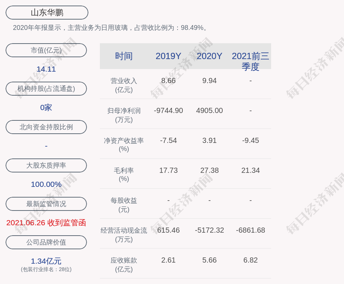The image size is (344, 284).
Task: Click market value 14.11
Action: (x=46, y=69)
